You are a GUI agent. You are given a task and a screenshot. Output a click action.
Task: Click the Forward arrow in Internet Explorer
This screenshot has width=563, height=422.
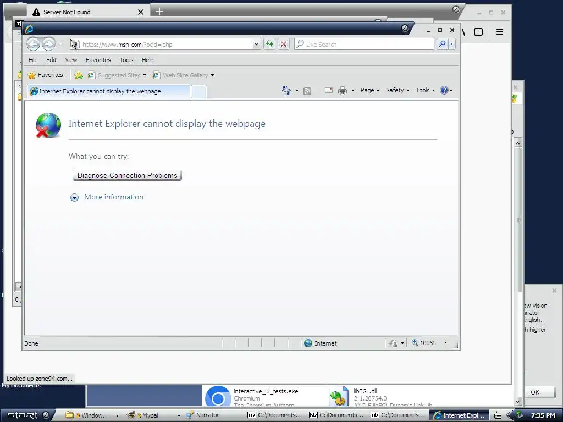coord(48,45)
